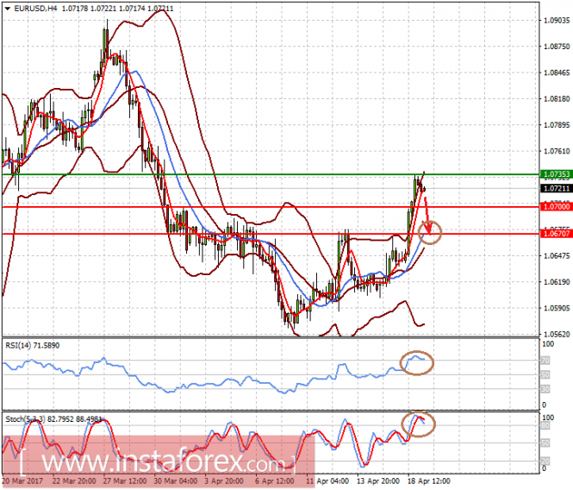
Task: Select the black 1.07211 current price label
Action: coord(557,188)
